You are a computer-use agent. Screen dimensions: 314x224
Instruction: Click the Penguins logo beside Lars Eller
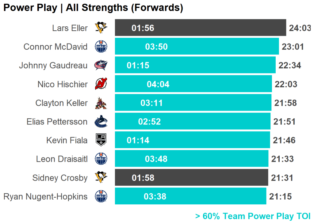point(101,28)
